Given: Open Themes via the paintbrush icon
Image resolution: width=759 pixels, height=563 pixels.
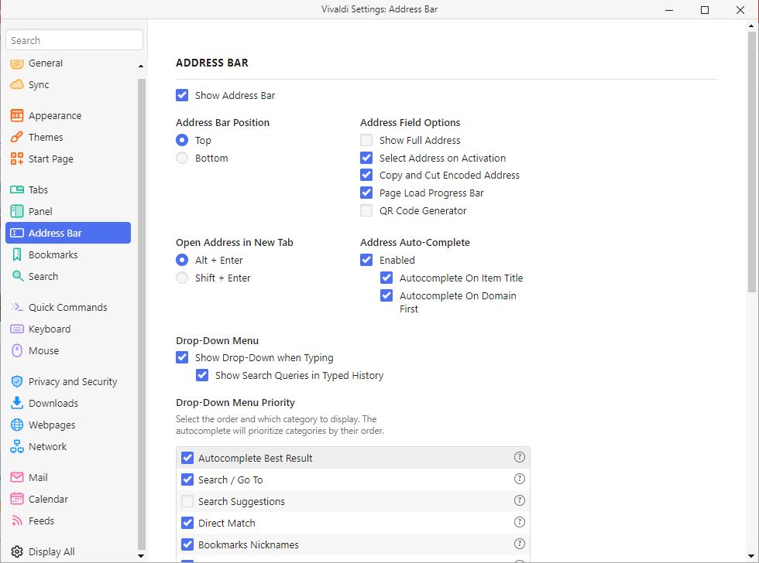Looking at the screenshot, I should coord(17,137).
